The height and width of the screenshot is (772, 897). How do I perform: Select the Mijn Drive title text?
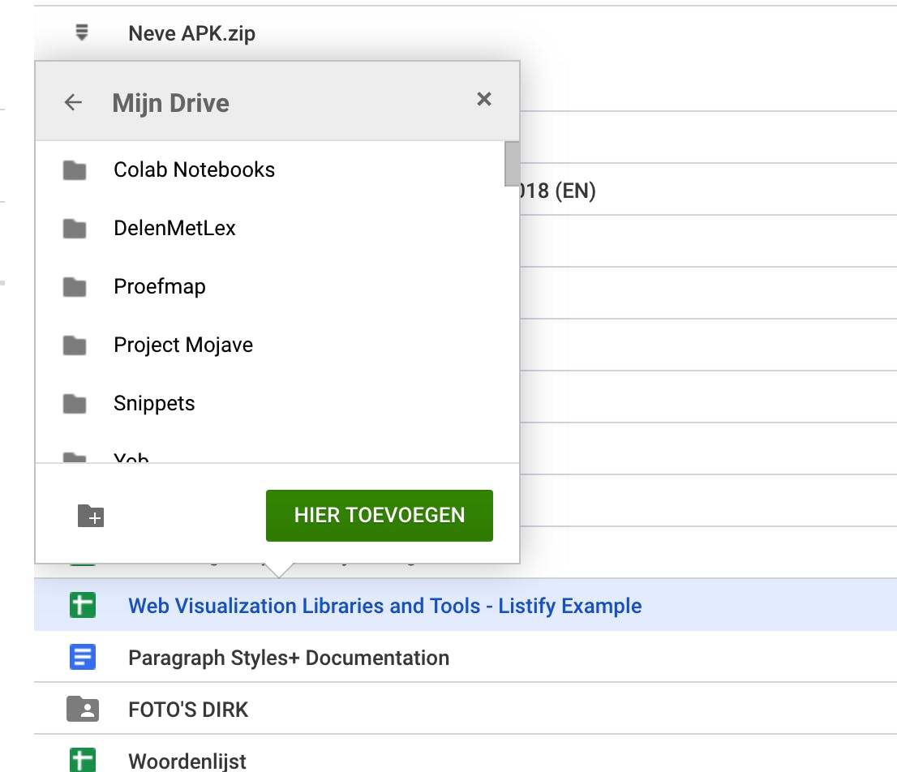click(170, 103)
